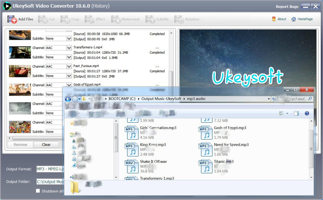Open view options dropdown arrow

tap(287, 113)
